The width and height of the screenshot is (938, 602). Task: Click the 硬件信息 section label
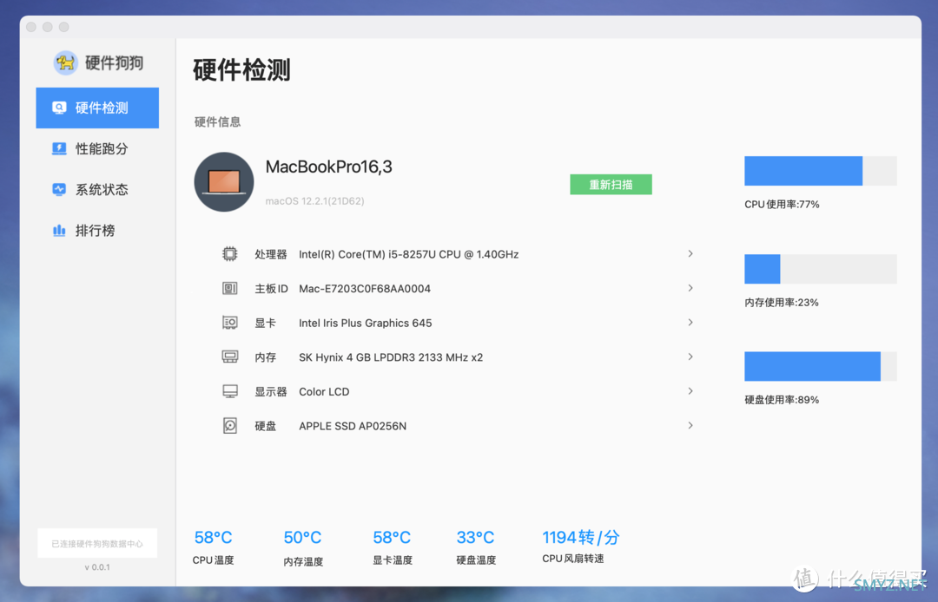coord(217,121)
